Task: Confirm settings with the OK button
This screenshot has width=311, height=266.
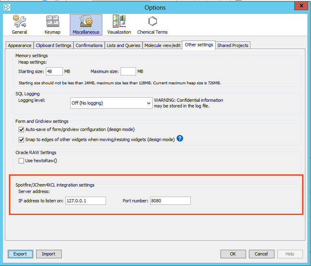Action: click(233, 254)
